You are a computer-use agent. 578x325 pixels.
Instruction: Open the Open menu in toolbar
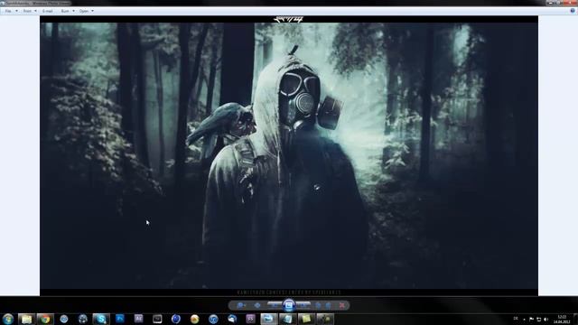point(84,11)
